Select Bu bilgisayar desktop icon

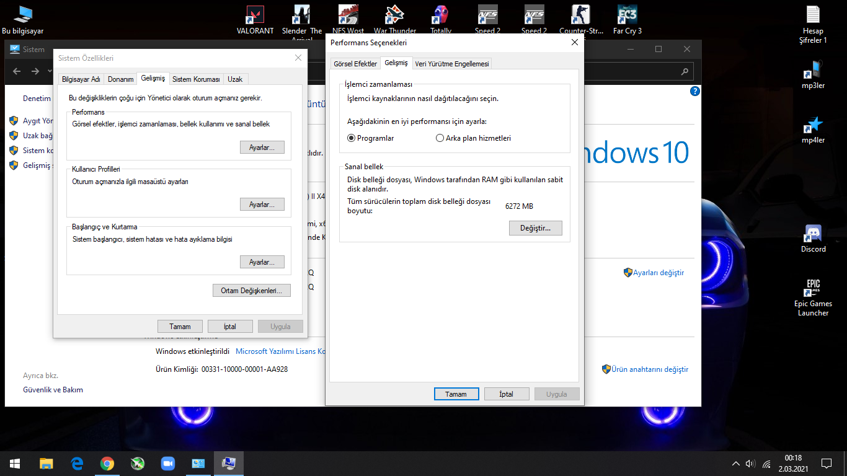23,19
